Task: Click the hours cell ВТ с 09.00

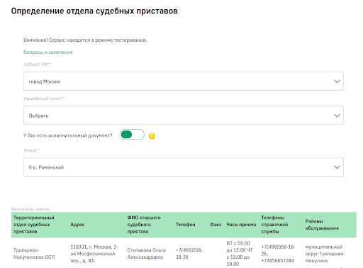Action: click(x=240, y=254)
